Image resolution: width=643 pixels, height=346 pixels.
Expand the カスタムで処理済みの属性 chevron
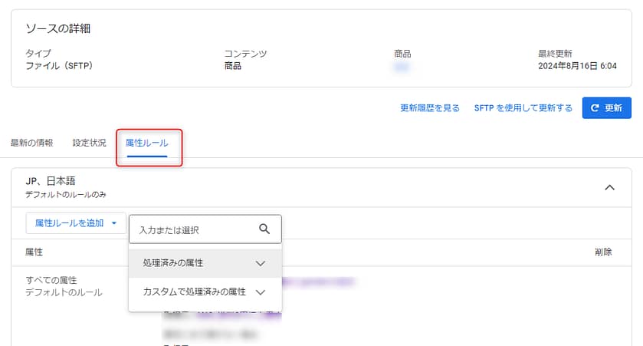coord(260,292)
